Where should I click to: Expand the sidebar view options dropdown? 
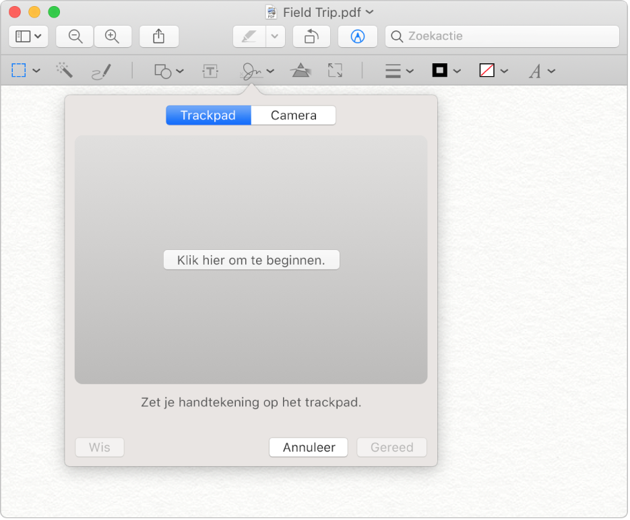(x=28, y=36)
